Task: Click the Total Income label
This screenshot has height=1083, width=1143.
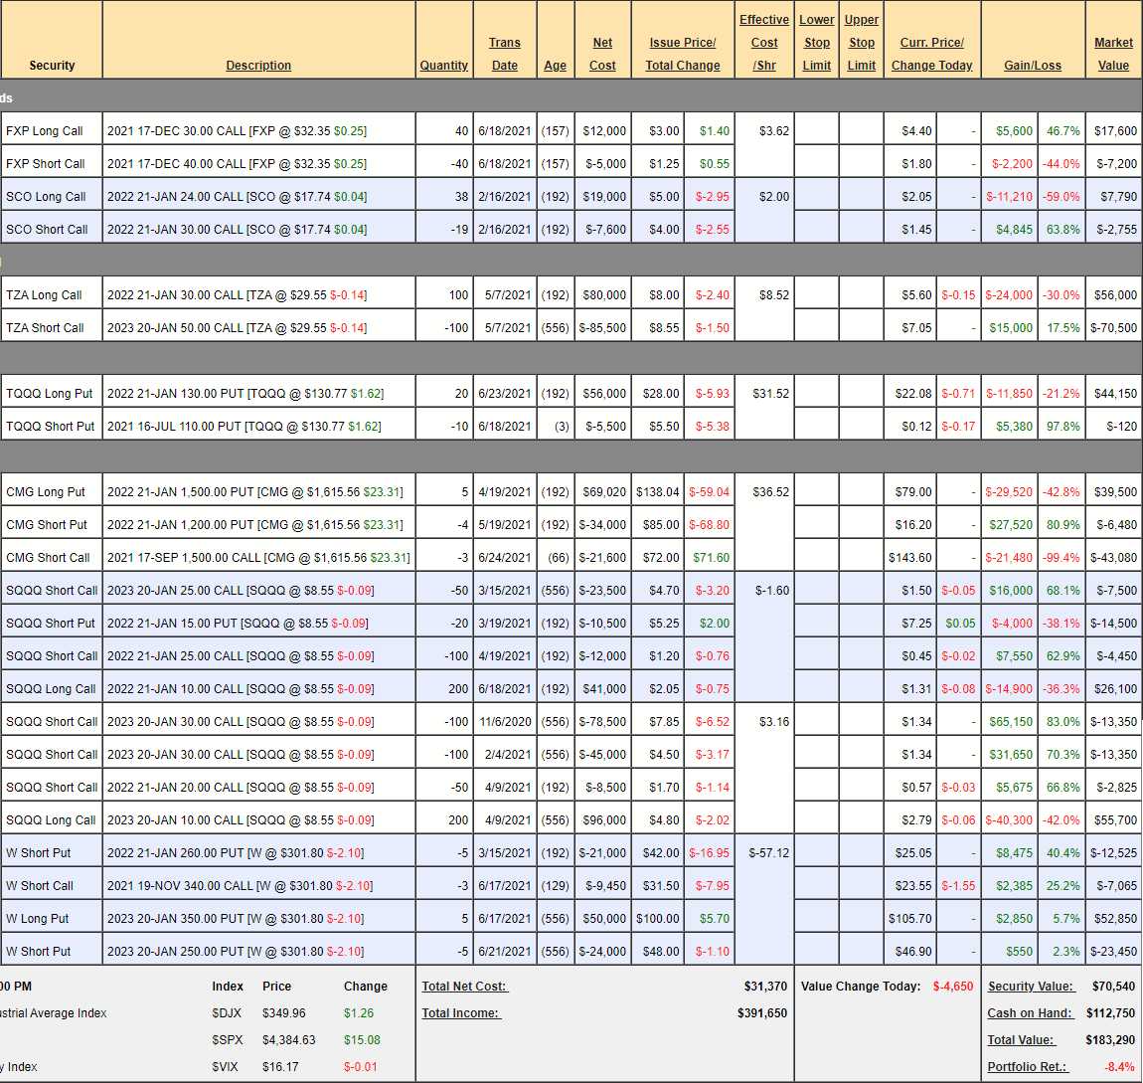Action: point(460,1013)
